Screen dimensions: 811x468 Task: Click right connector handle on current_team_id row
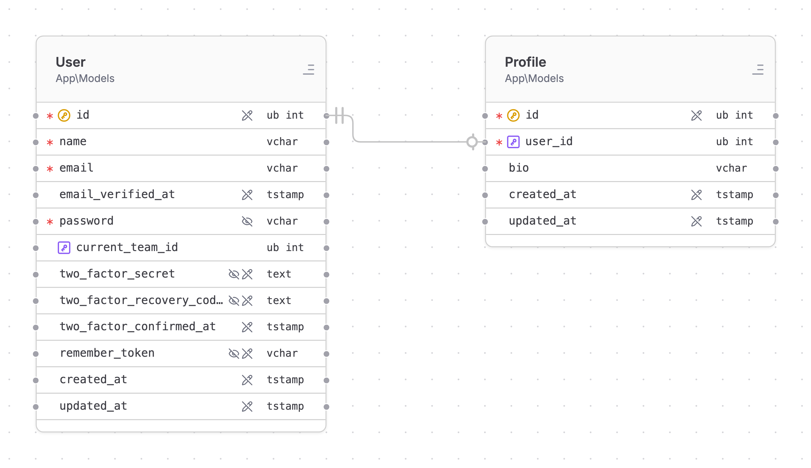pos(326,248)
